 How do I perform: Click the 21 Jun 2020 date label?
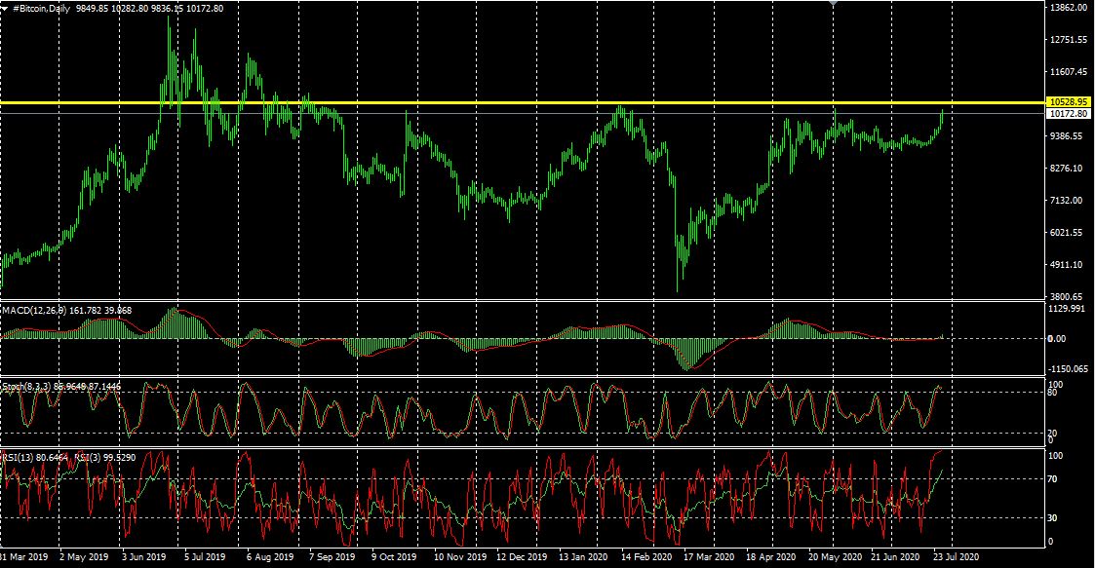tap(896, 557)
